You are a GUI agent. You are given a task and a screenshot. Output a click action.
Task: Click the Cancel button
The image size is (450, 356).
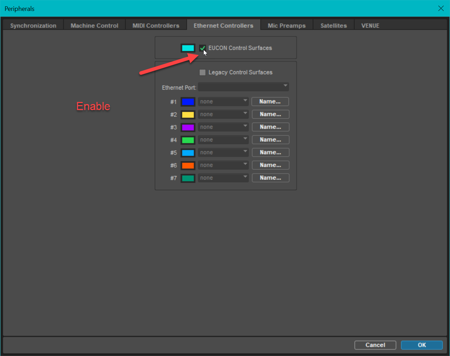click(x=375, y=345)
